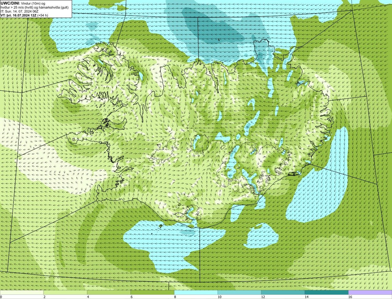Click the 10–12 m/s legend color swatch
The image size is (392, 299).
pyautogui.click(x=239, y=293)
